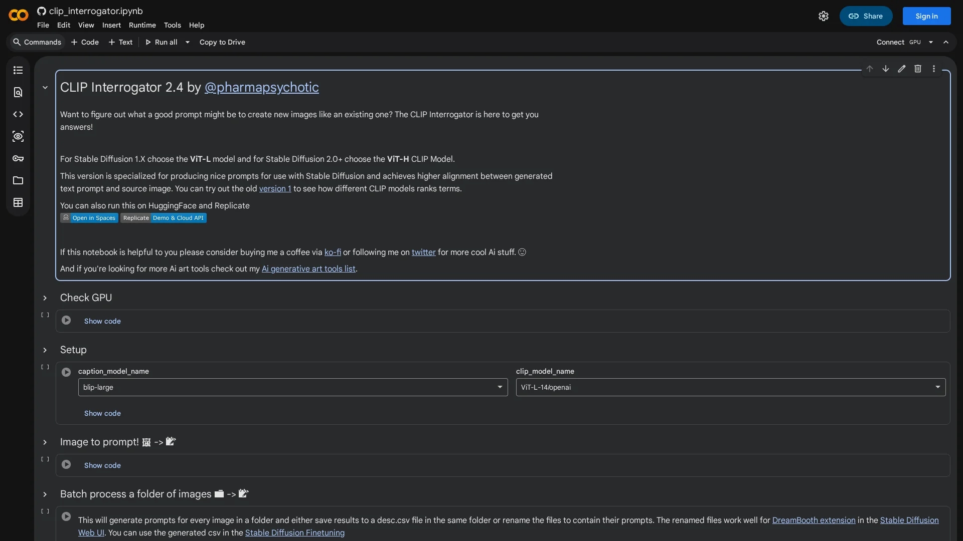The height and width of the screenshot is (541, 963).
Task: Open the Edit menu
Action: [x=64, y=25]
